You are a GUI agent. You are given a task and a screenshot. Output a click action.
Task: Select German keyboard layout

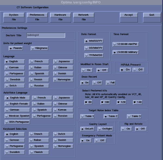click(x=14, y=140)
